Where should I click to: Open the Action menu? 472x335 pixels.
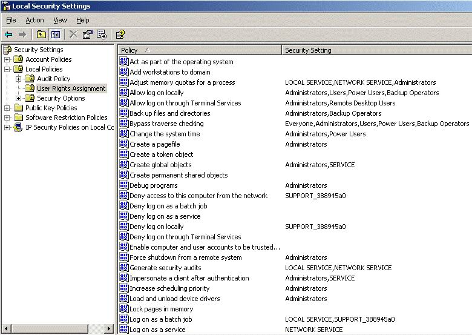(34, 20)
